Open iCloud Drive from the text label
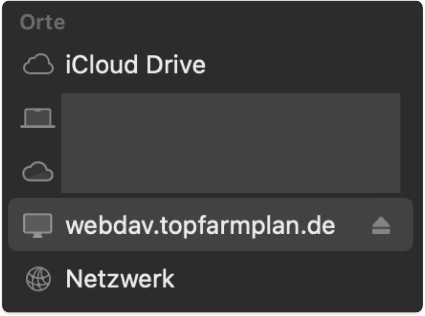This screenshot has width=425, height=316. [x=135, y=65]
